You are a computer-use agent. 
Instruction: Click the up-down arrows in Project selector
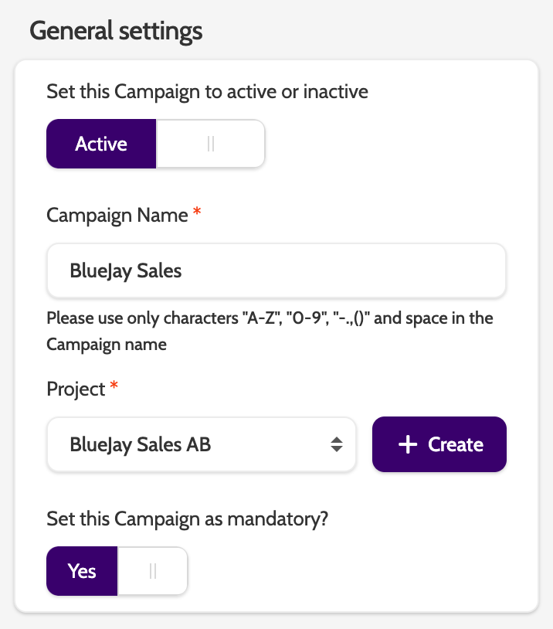tap(336, 444)
